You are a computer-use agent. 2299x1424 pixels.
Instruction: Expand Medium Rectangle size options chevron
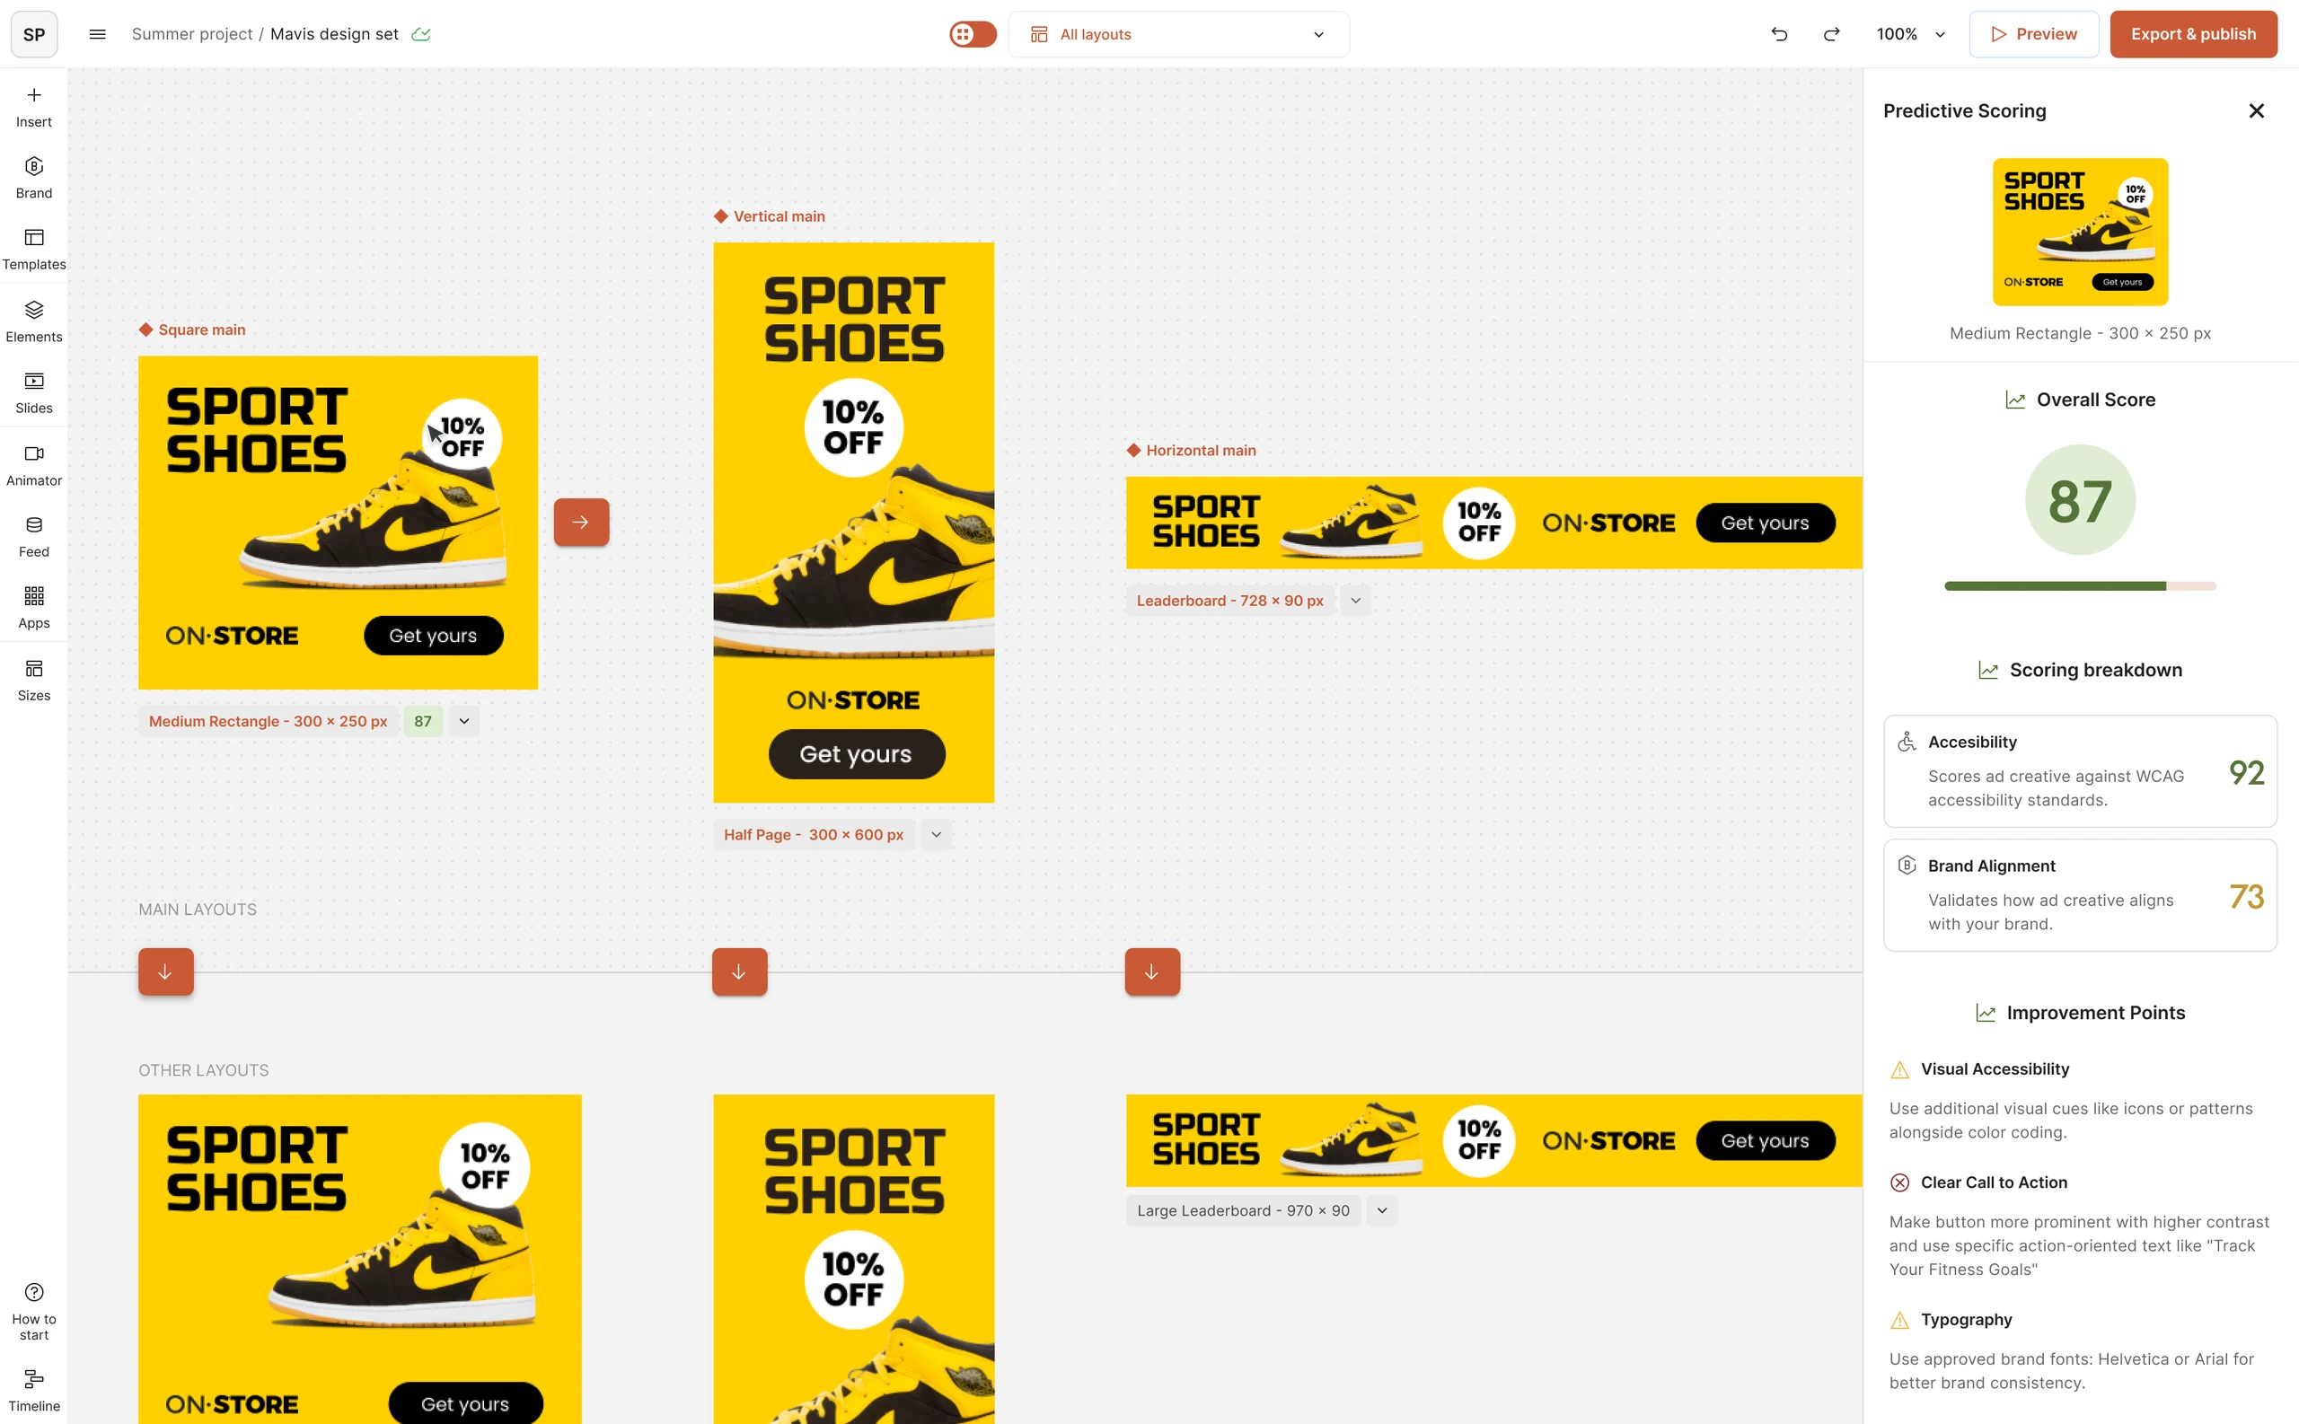pyautogui.click(x=464, y=721)
